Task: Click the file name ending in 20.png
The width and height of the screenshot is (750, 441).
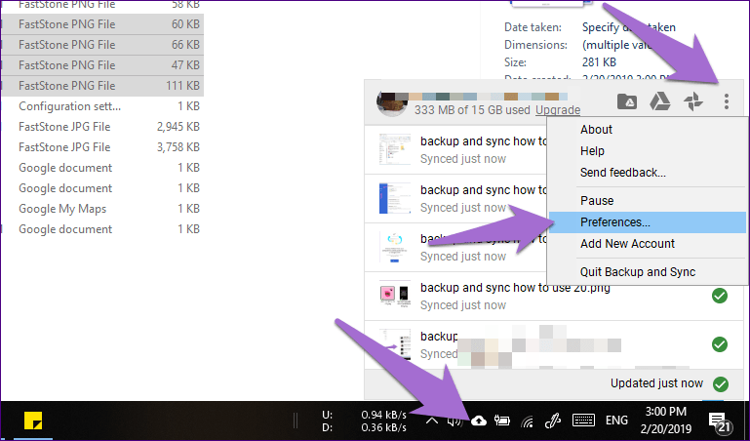Action: 515,288
